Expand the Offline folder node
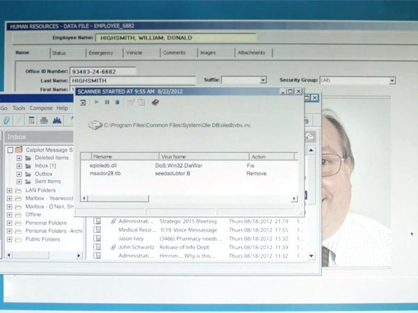 coord(9,215)
